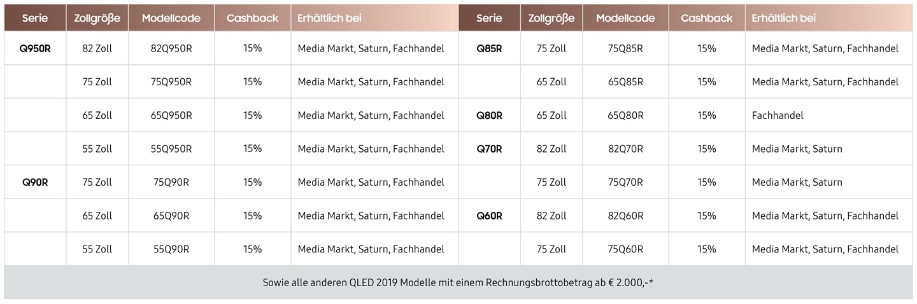Screen dimensions: 917x304
Task: Select the left Zollgröße header cell
Action: click(97, 18)
